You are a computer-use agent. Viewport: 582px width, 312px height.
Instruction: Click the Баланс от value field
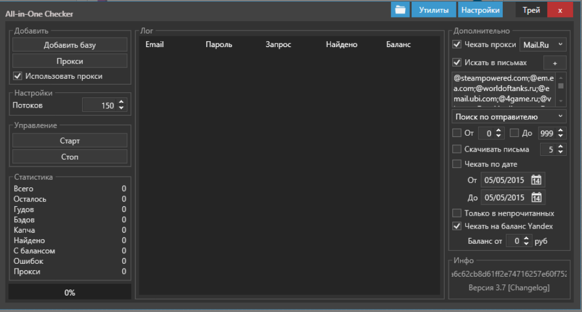click(514, 241)
